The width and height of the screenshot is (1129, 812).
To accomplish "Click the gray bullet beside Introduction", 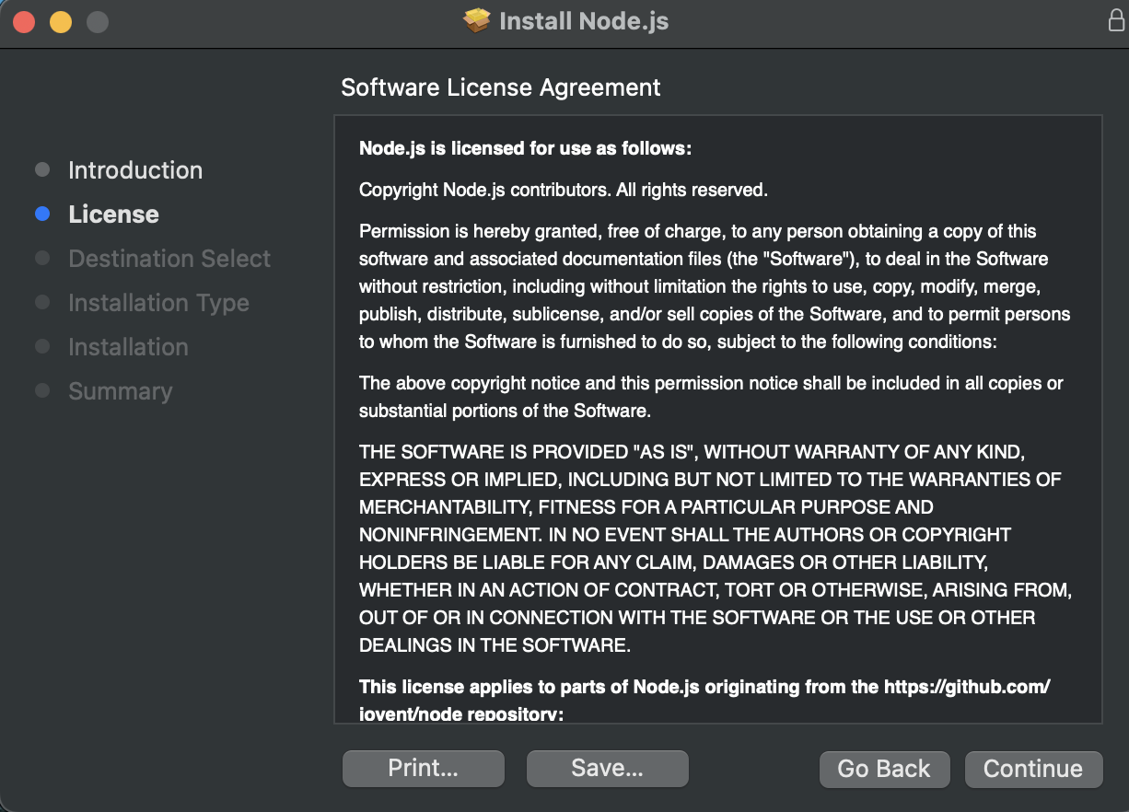I will [x=42, y=170].
